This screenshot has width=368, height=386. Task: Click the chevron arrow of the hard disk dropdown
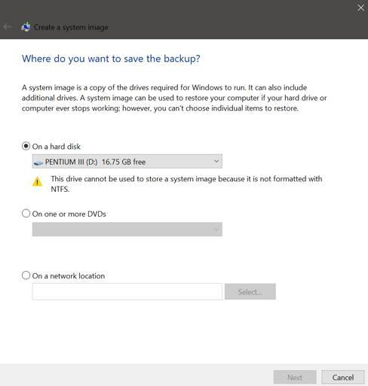[x=216, y=161]
